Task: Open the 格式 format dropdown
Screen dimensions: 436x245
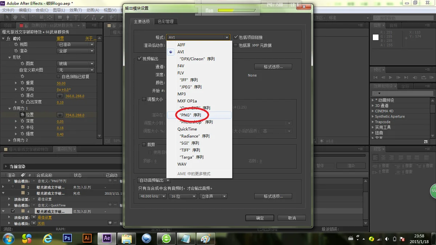Action: [198, 37]
